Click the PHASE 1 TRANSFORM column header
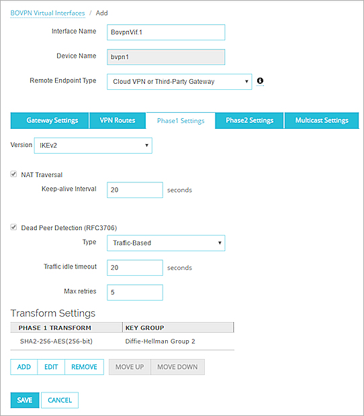Screen dimensions: 364x416 [x=66, y=327]
